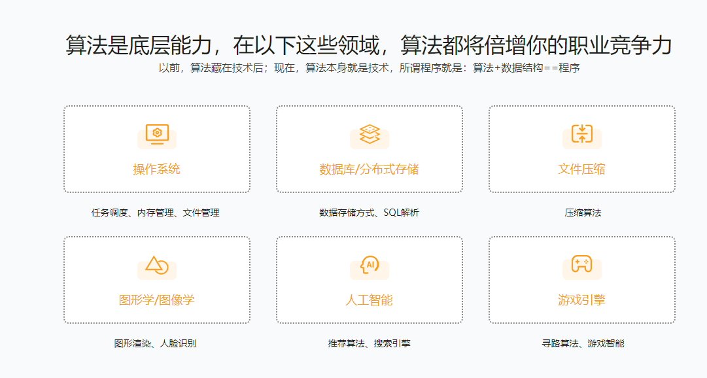707x378 pixels.
Task: Click the 推荐算法、搜索引擎 caption
Action: 370,343
